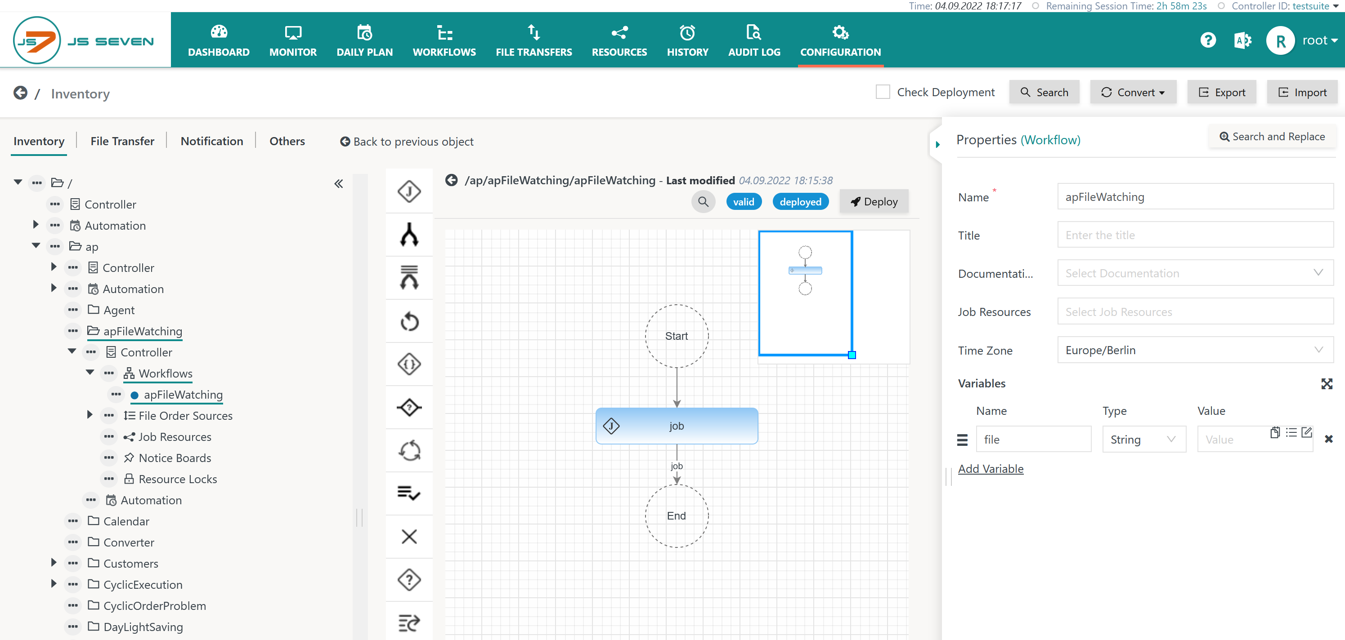Open the Audit Log menu

tap(753, 40)
